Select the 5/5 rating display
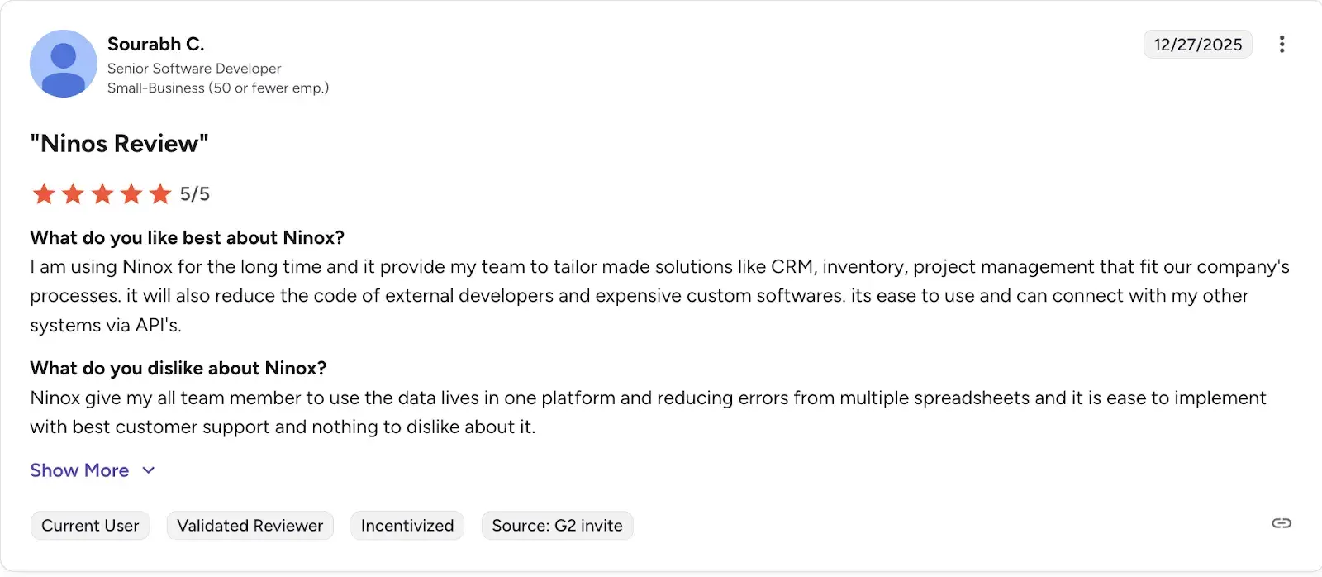Screen dimensions: 1322x577 tap(195, 193)
